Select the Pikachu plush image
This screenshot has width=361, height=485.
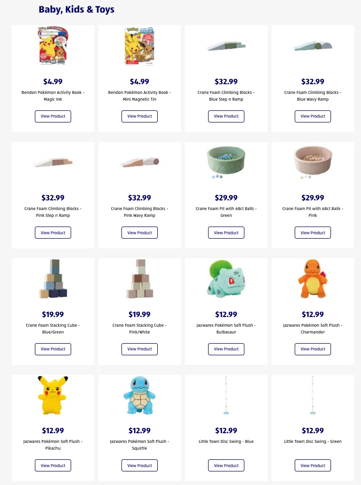point(53,395)
